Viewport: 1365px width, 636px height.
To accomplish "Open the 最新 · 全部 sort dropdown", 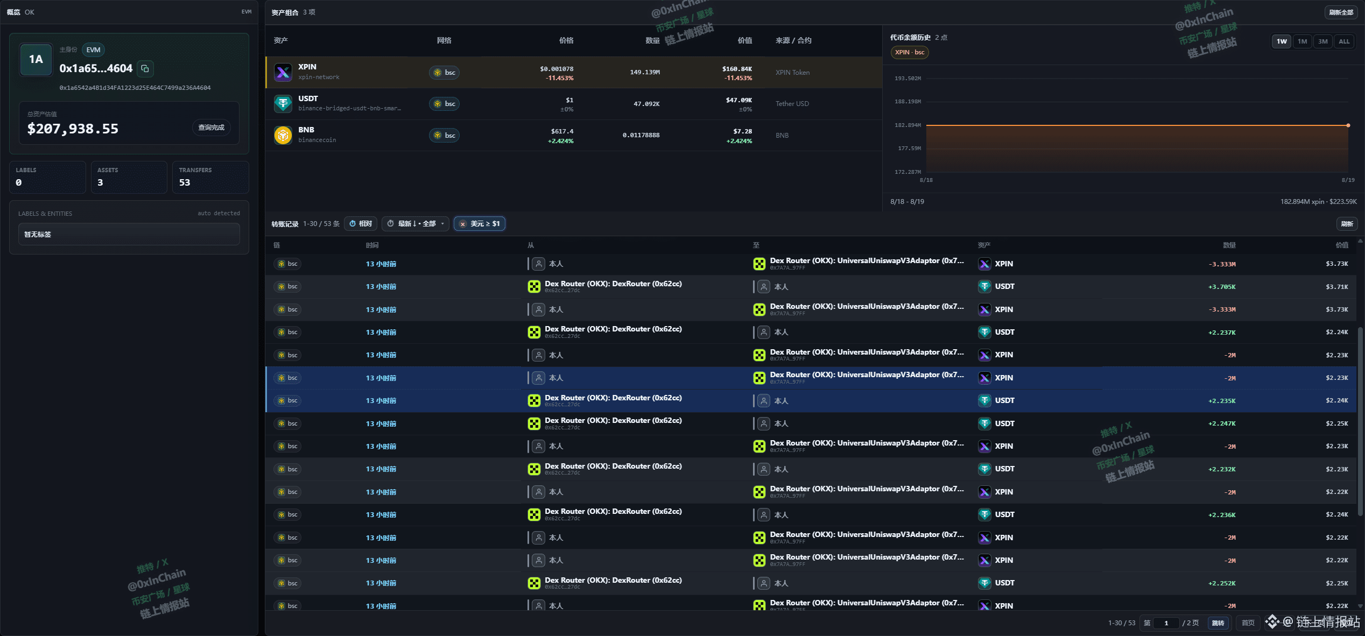I will pos(416,224).
